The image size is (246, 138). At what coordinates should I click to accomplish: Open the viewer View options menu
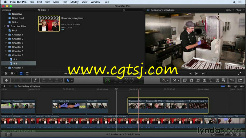click(x=240, y=10)
